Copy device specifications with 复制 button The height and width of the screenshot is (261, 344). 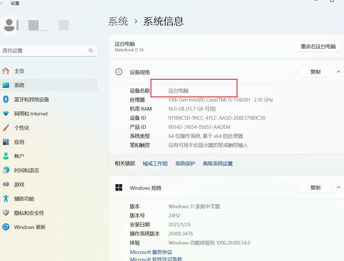315,72
